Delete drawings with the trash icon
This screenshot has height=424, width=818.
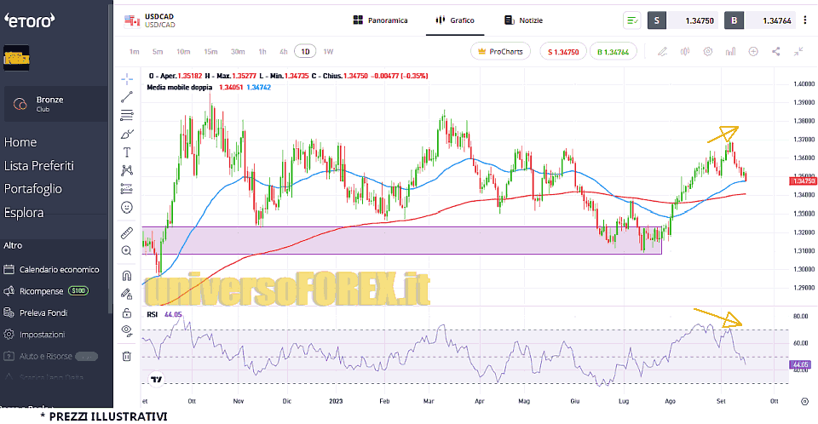point(127,356)
